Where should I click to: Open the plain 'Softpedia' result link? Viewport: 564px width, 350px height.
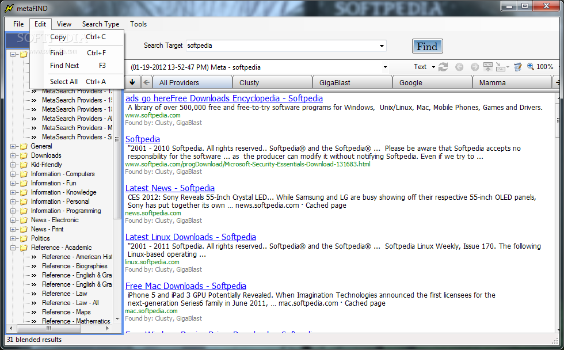143,139
